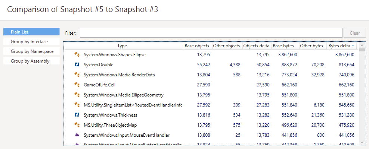Image resolution: width=369 pixels, height=149 pixels.
Task: Select the MS.Utility.SingleItemList row
Action: coord(132,105)
